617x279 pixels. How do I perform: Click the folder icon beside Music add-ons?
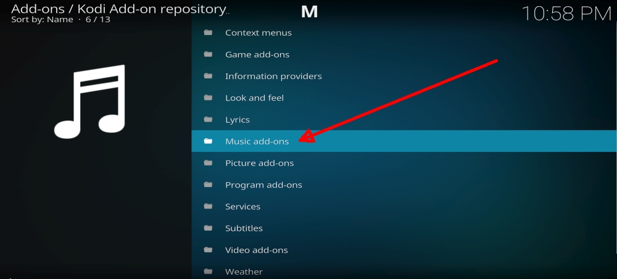(208, 141)
